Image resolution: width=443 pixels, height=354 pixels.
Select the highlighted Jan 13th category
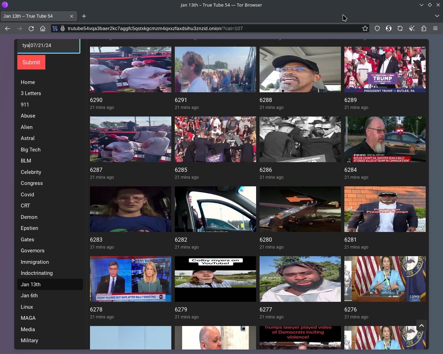[x=50, y=285]
